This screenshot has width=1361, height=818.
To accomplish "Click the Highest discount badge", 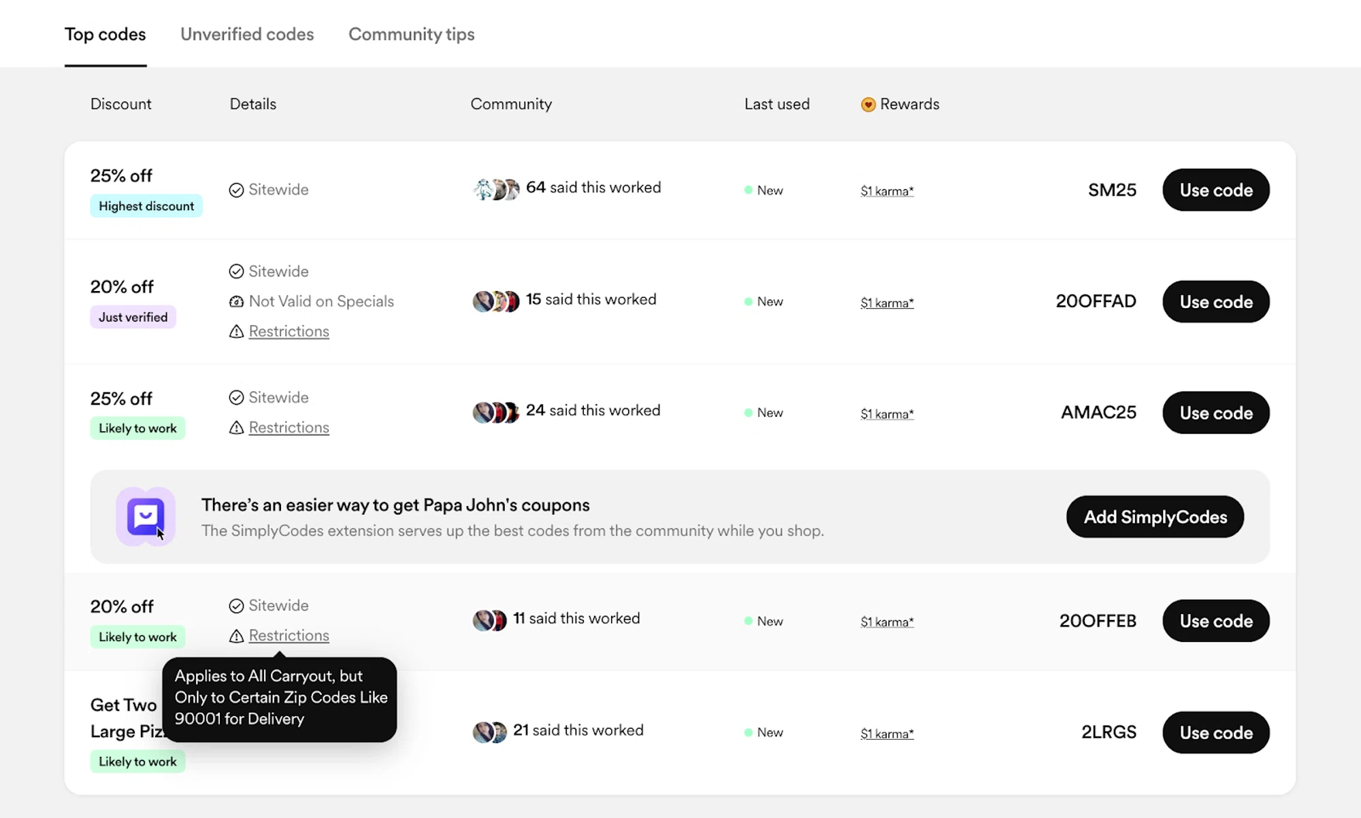I will (x=146, y=206).
